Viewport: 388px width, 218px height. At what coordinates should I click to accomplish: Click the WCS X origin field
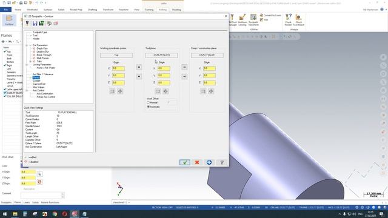click(118, 68)
